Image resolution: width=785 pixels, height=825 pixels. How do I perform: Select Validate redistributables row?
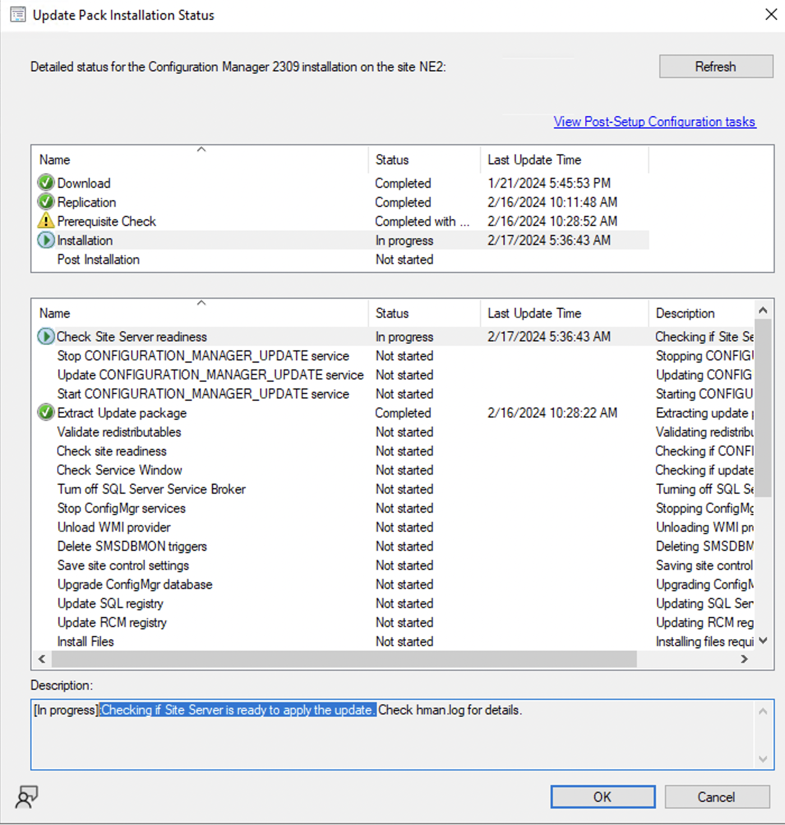(393, 432)
